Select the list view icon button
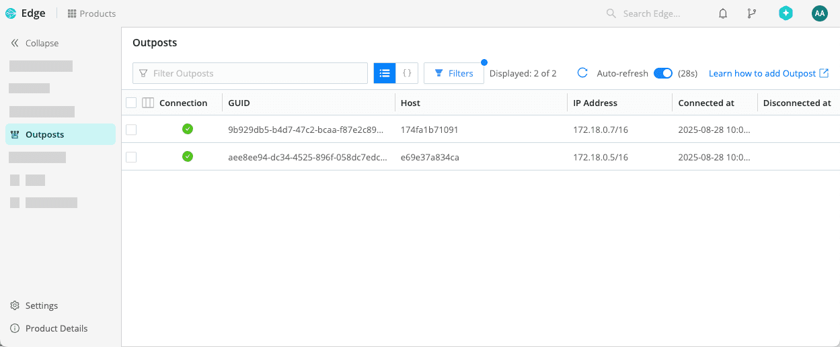This screenshot has height=347, width=840. [x=385, y=73]
